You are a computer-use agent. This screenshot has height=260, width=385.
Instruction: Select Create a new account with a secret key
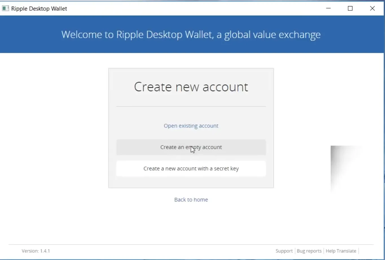click(191, 169)
